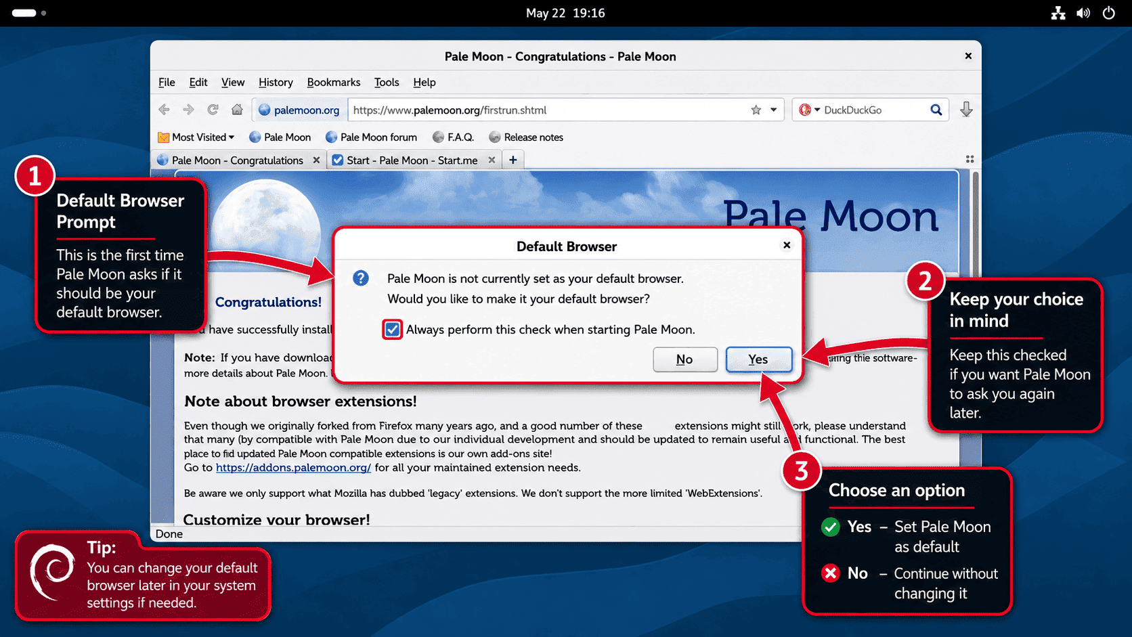Close the Start.me tab
This screenshot has width=1132, height=637.
492,160
